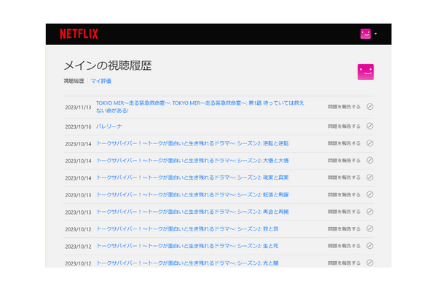
Task: Click 問題を報告する for TOKYO MER row
Action: click(x=344, y=107)
